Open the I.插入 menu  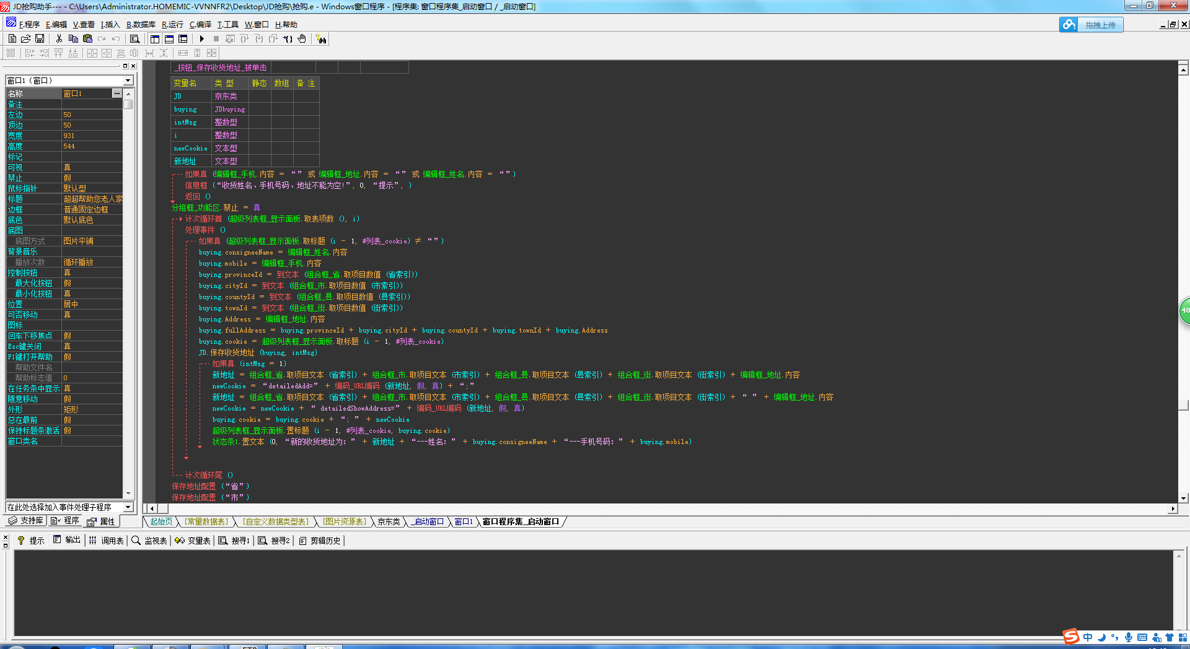pyautogui.click(x=110, y=25)
